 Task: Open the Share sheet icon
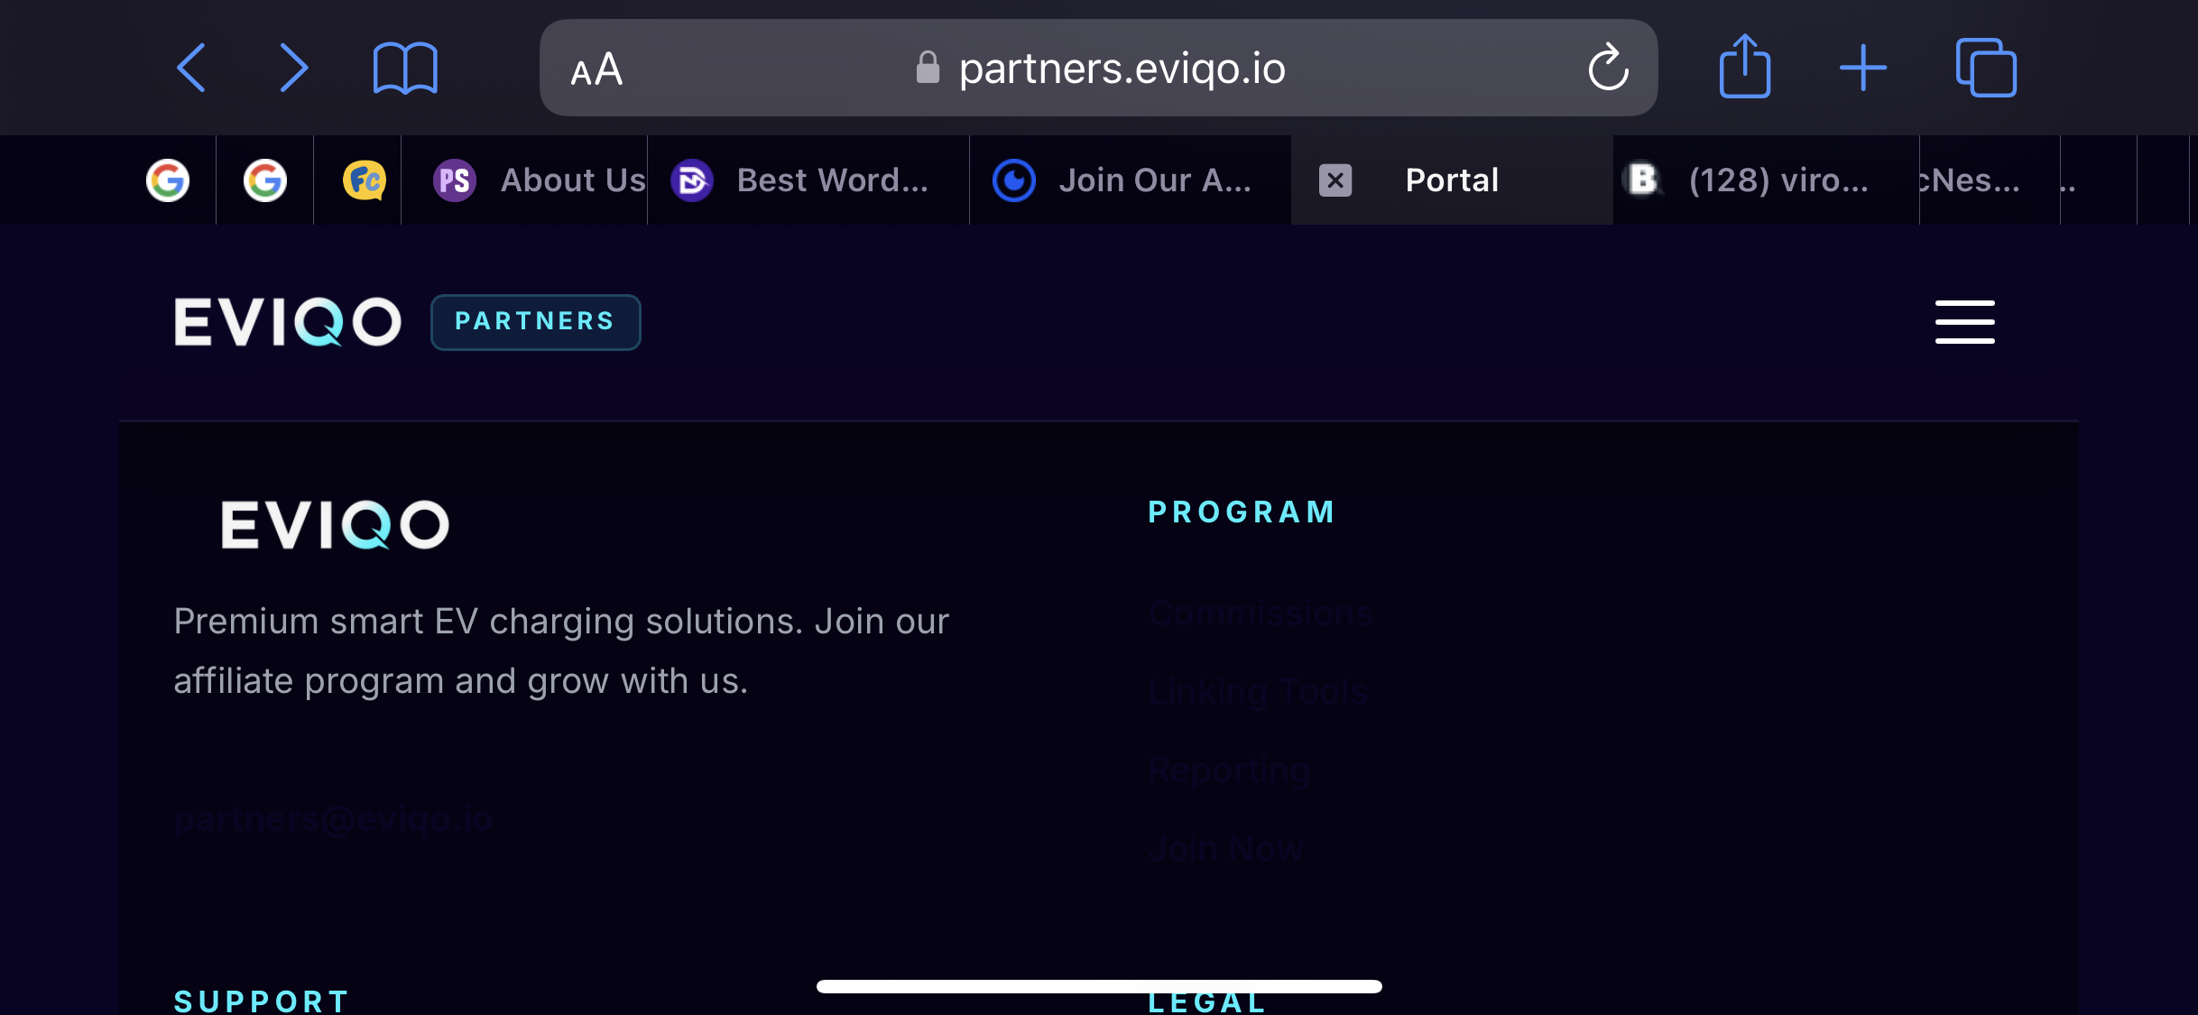tap(1745, 66)
